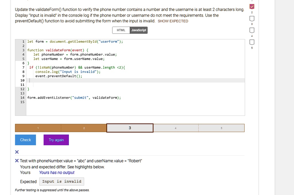The image size is (294, 195).
Task: Jump to step 1 in the progress bar
Action: pos(38,128)
